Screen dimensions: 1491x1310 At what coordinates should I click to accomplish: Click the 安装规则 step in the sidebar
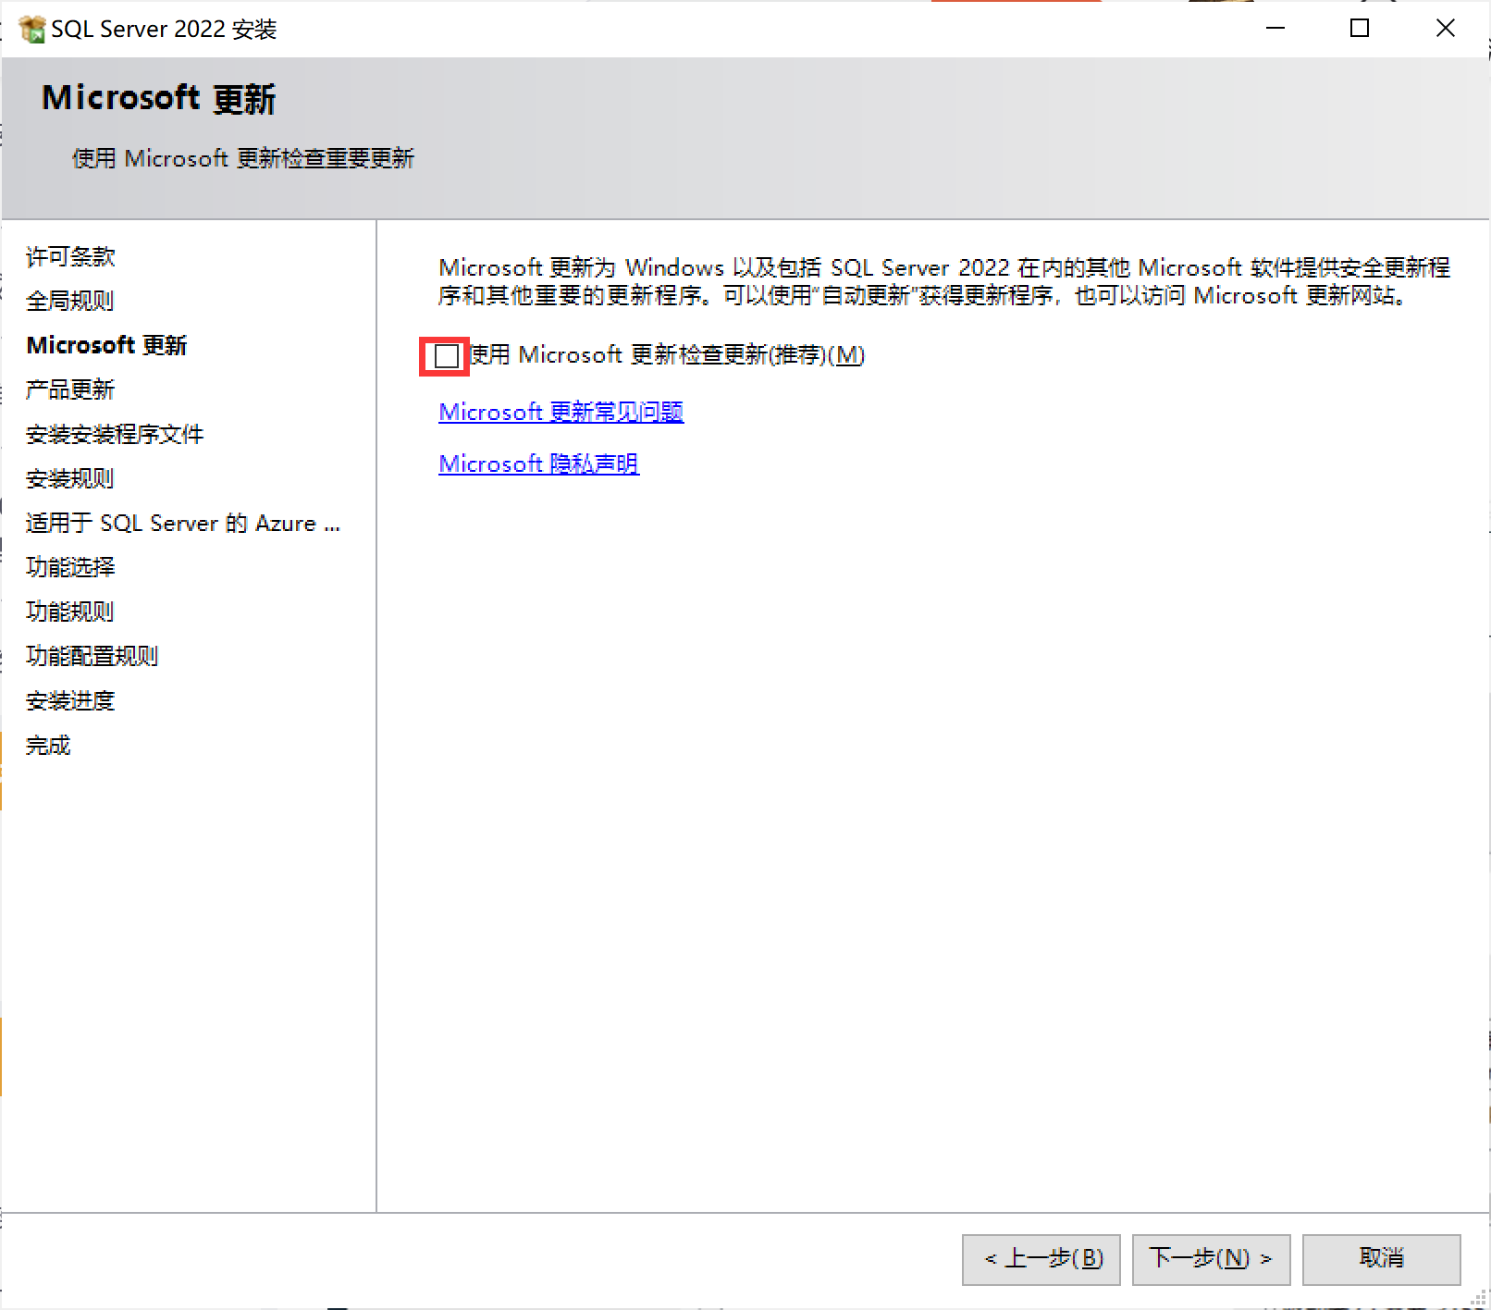point(70,478)
